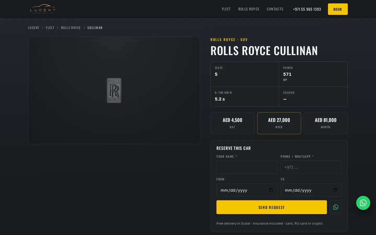Viewport: 376px width, 235px height.
Task: Click the 5.2 s acceleration value
Action: pyautogui.click(x=220, y=99)
